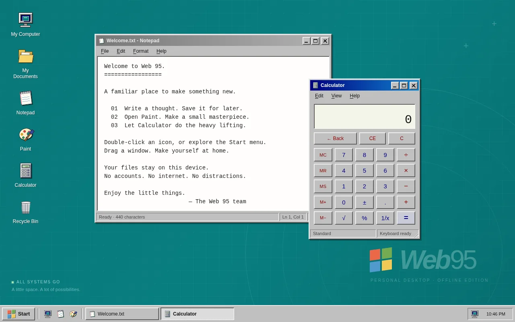Click the Notepad title bar icon

[101, 41]
